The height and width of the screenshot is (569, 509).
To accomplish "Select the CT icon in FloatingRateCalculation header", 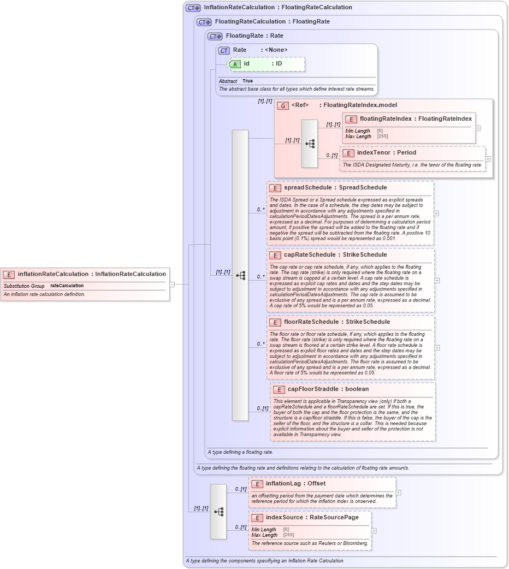I will [x=203, y=22].
